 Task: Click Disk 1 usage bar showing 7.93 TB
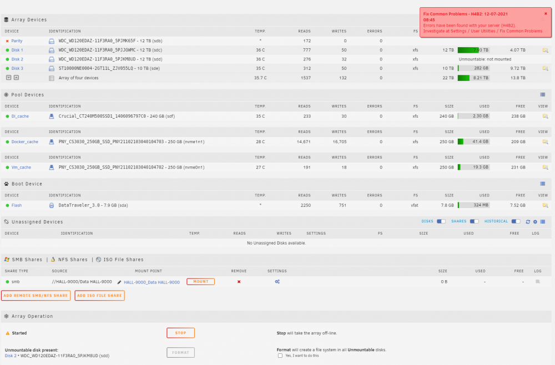tap(473, 50)
